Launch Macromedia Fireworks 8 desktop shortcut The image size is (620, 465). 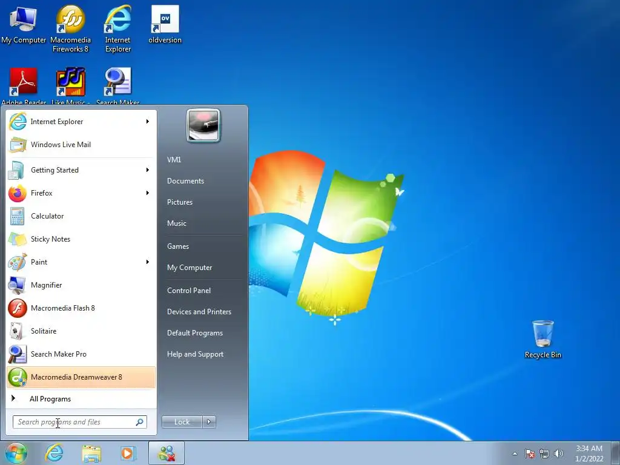point(70,28)
